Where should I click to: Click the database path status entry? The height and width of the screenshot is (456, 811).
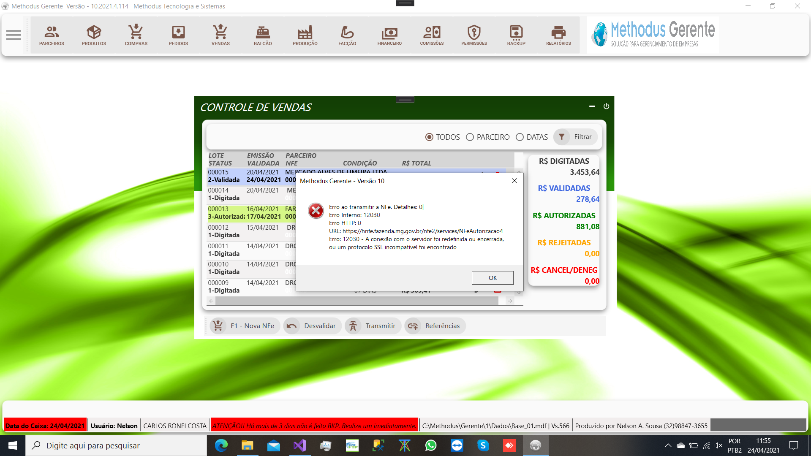pyautogui.click(x=496, y=426)
